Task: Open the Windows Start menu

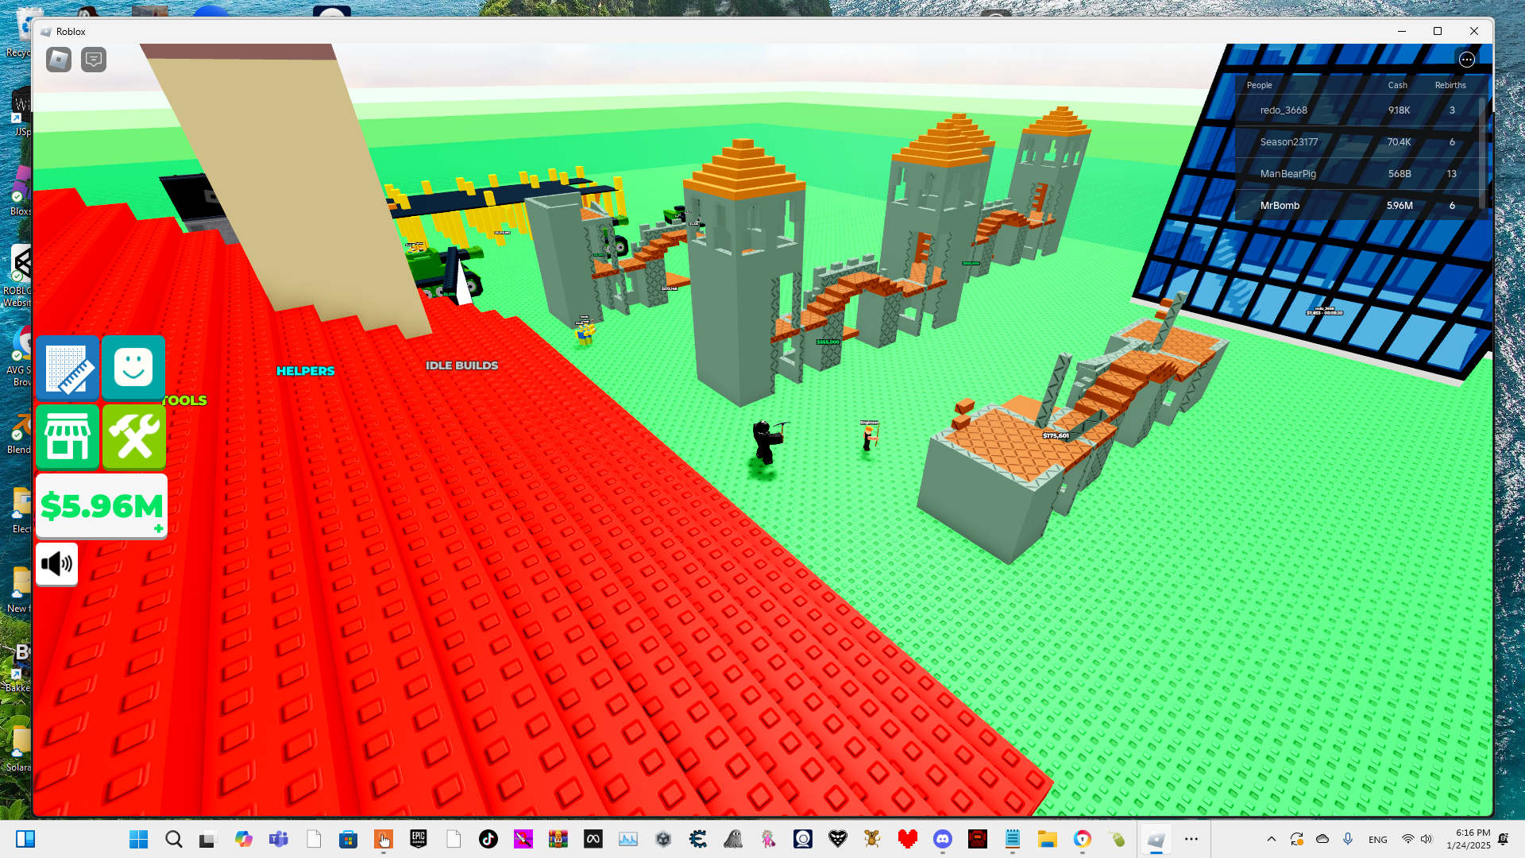Action: (x=138, y=839)
